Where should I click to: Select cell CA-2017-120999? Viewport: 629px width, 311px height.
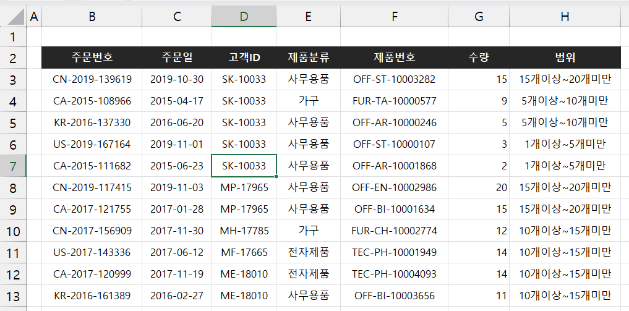click(x=92, y=274)
